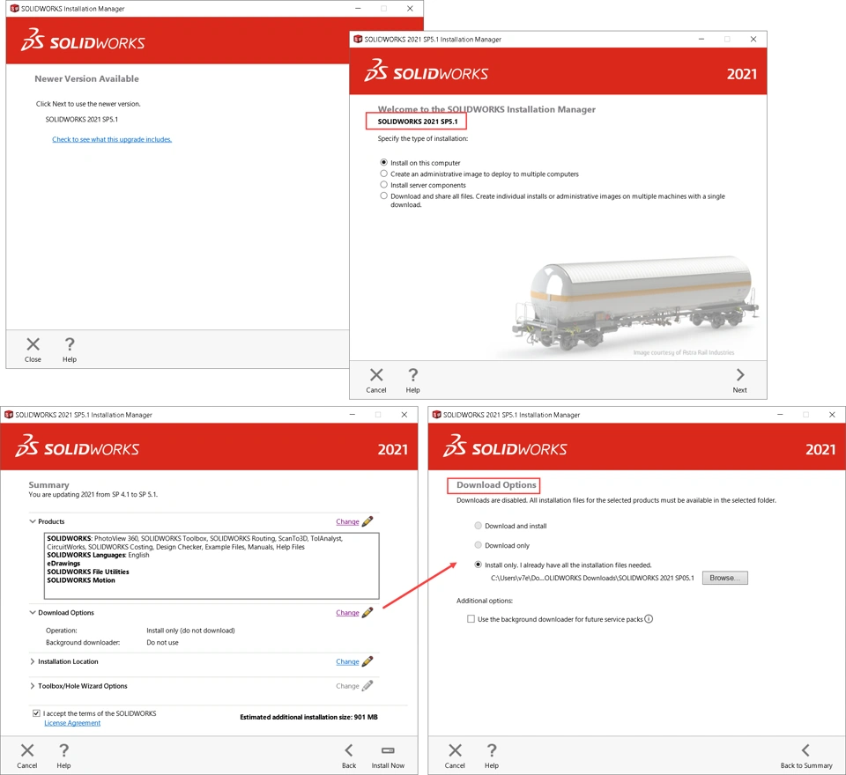
Task: Click pencil icon next to Products Change
Action: tap(367, 521)
